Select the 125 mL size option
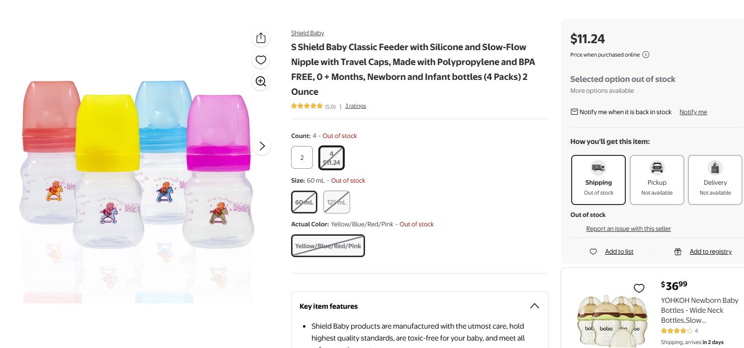This screenshot has height=348, width=744. coord(337,202)
